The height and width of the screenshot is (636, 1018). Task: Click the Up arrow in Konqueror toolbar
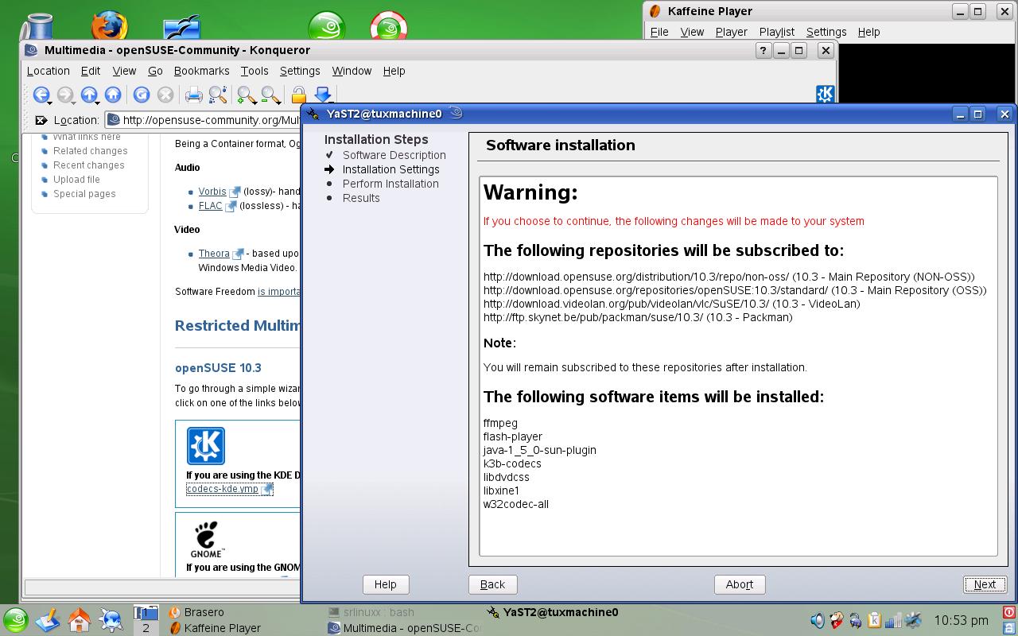(88, 95)
